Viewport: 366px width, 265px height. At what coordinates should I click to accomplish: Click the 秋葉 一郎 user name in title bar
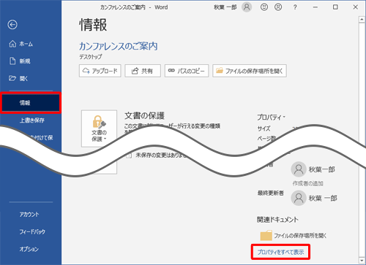[x=225, y=7]
